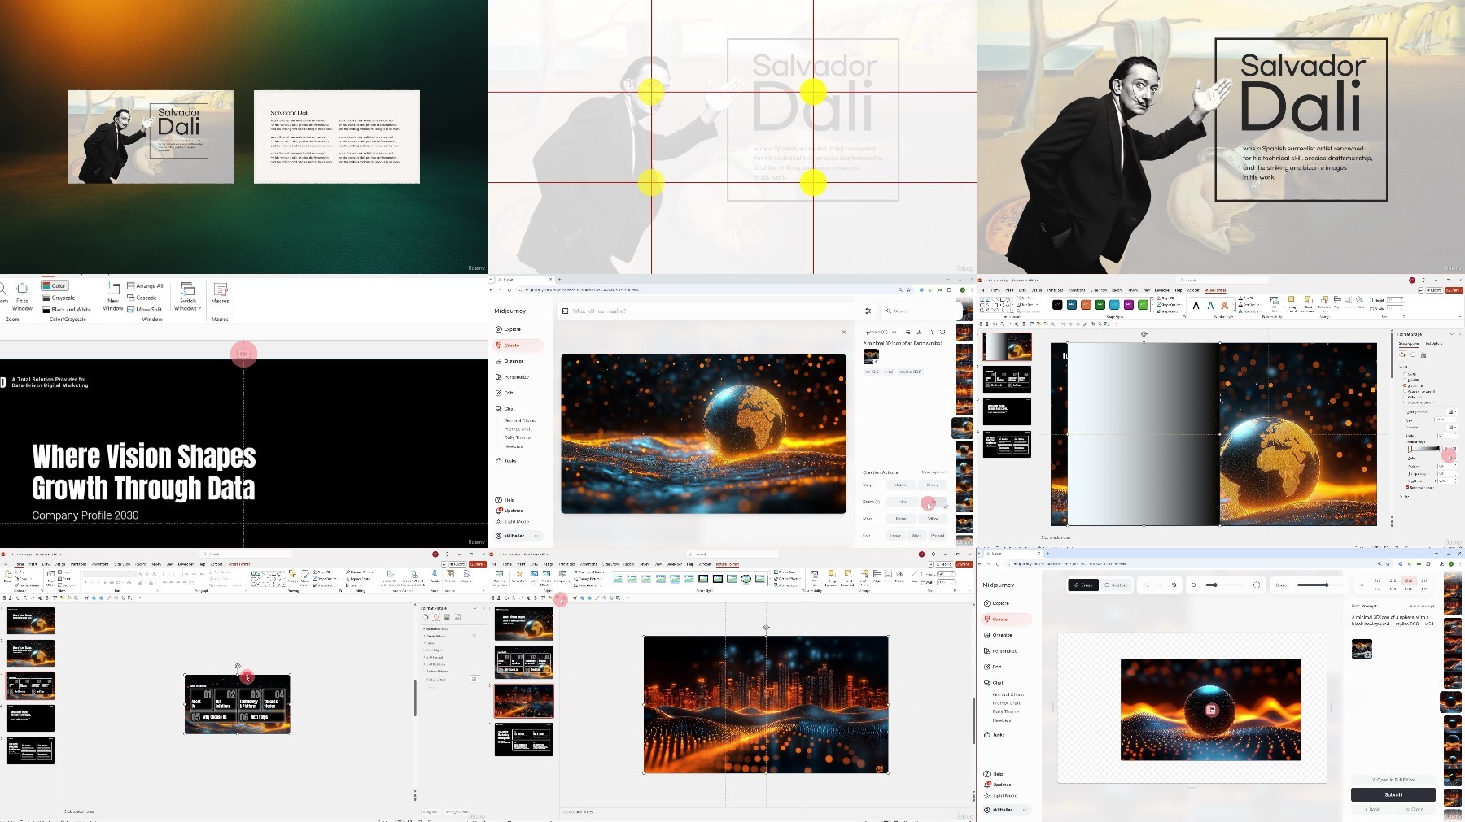Screen dimensions: 1465x822
Task: Click the edit prompt text about a sphere
Action: [1393, 620]
